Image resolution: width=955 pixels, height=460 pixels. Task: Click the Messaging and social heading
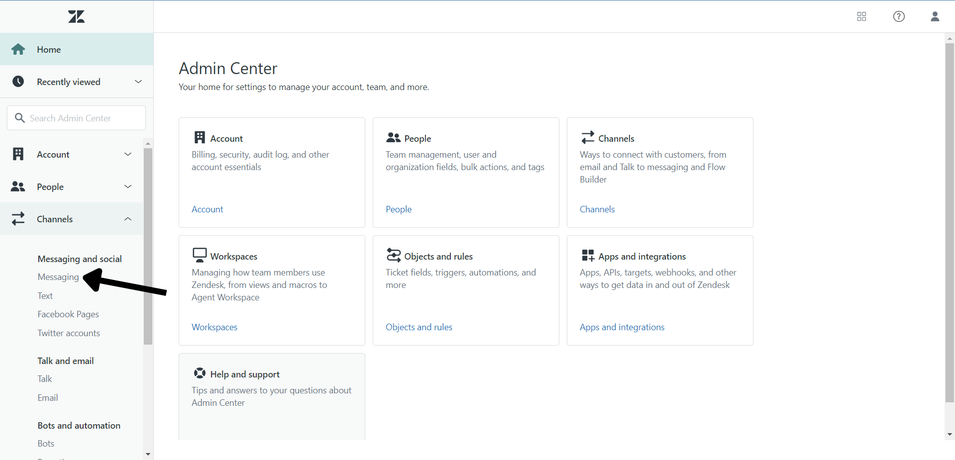[80, 259]
